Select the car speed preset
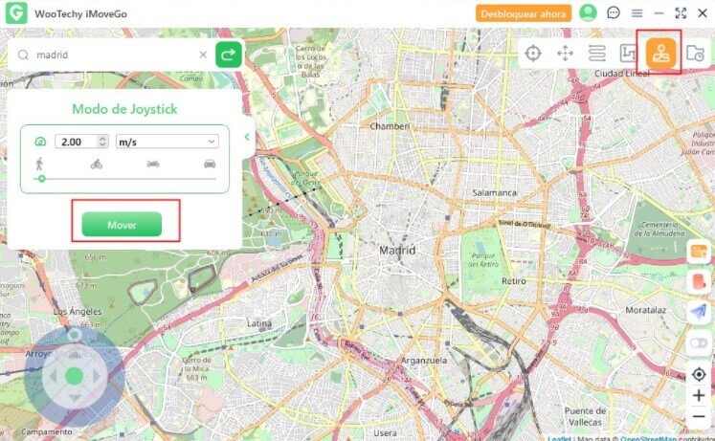715x441 pixels. (x=210, y=164)
